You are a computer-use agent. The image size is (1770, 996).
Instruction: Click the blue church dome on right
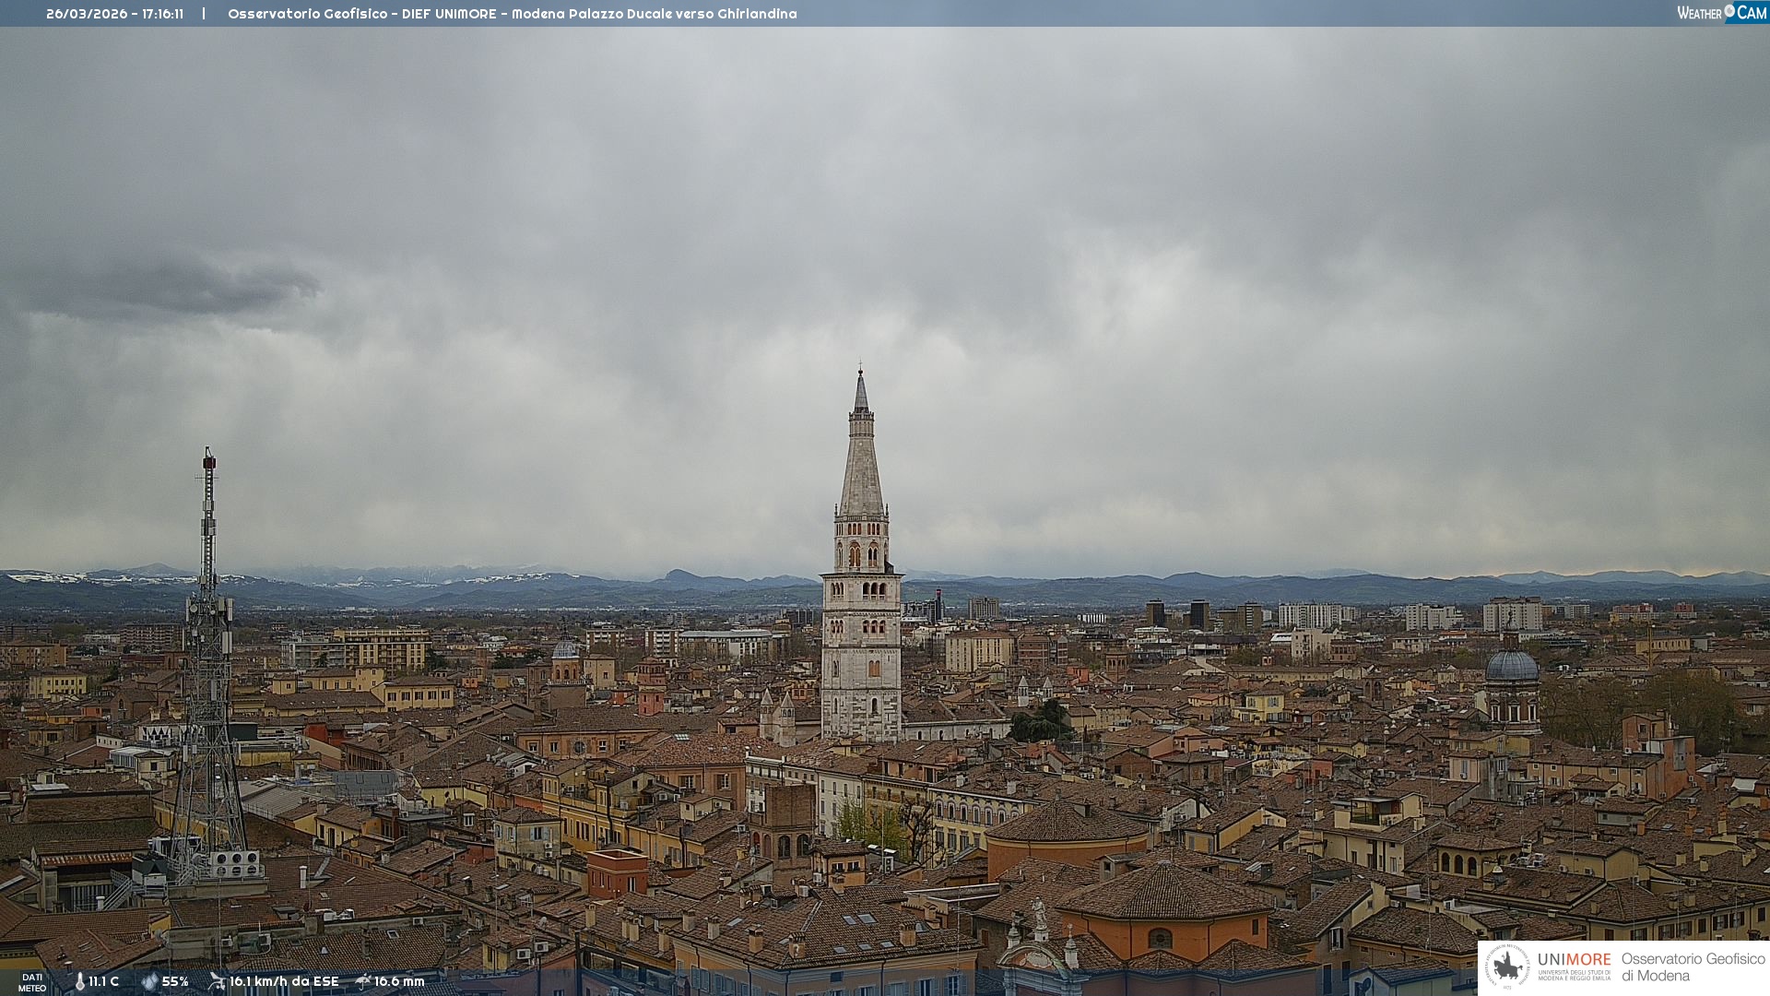click(1512, 666)
